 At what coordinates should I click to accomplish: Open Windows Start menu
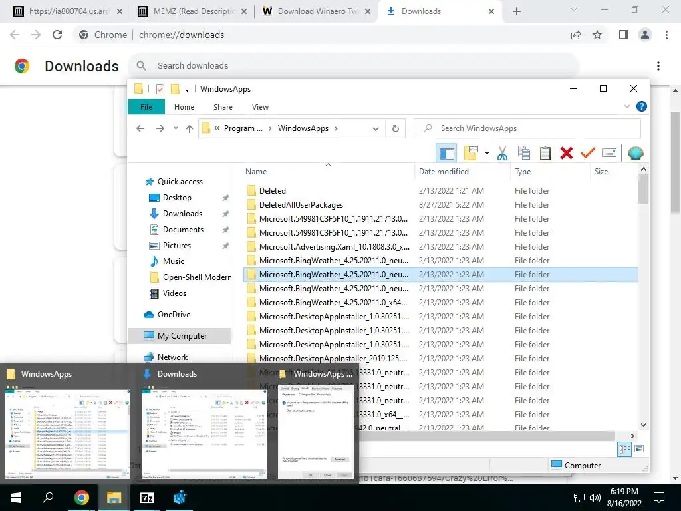(x=16, y=498)
